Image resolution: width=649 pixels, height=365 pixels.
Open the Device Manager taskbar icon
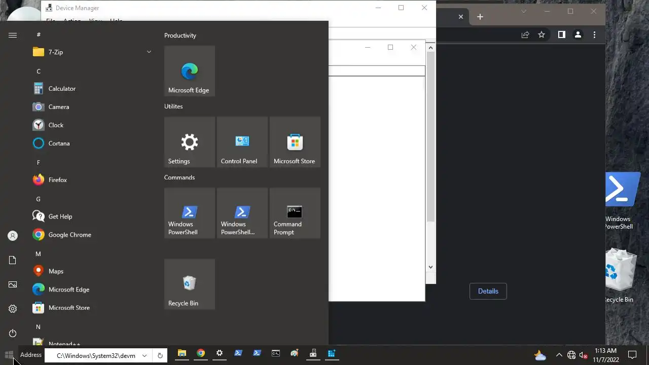[x=313, y=354]
